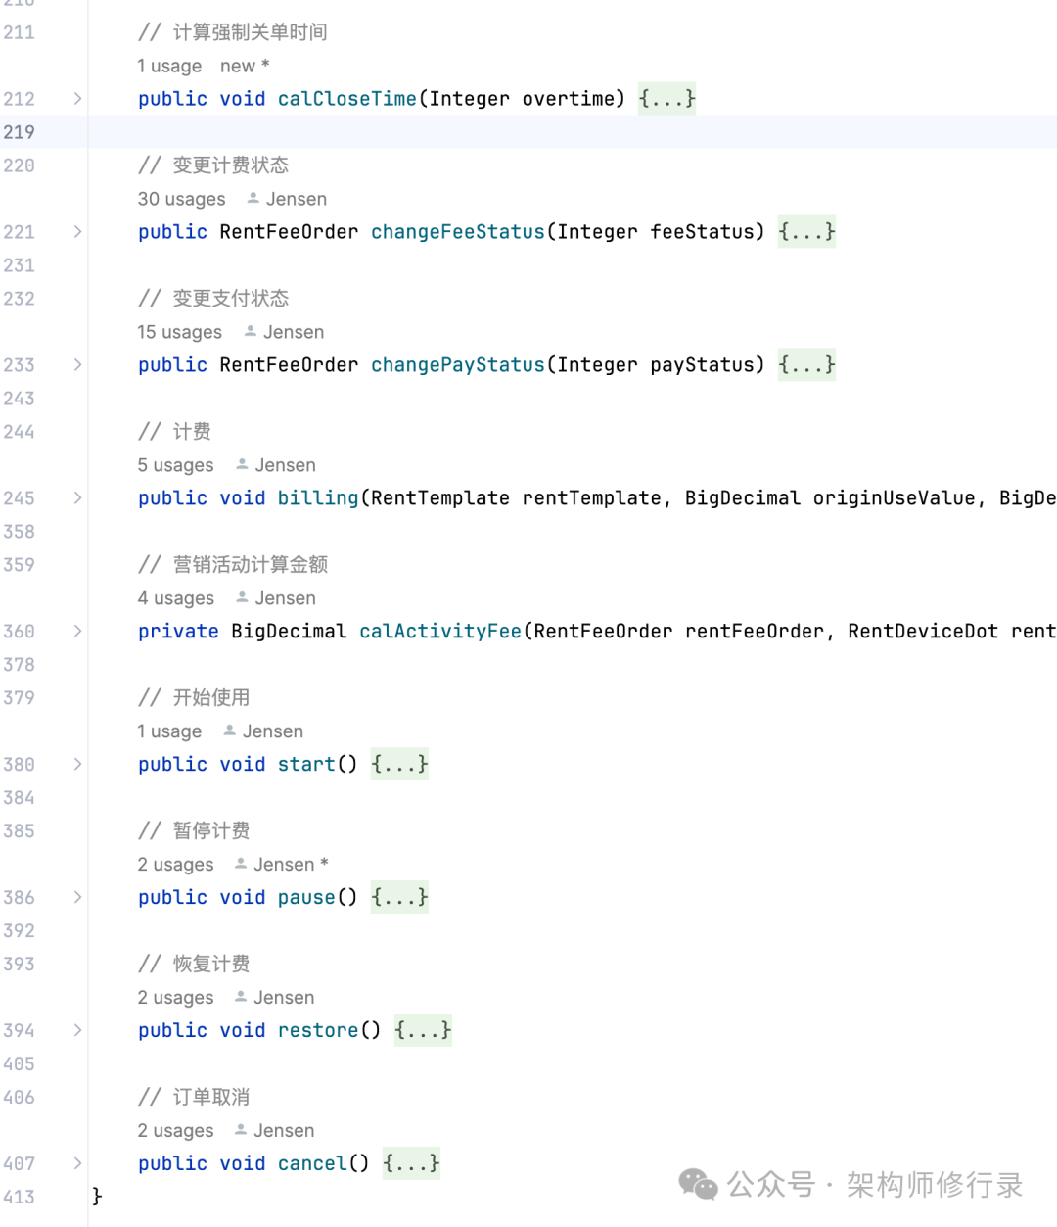Expand the fold arrow on line 394

point(77,1031)
